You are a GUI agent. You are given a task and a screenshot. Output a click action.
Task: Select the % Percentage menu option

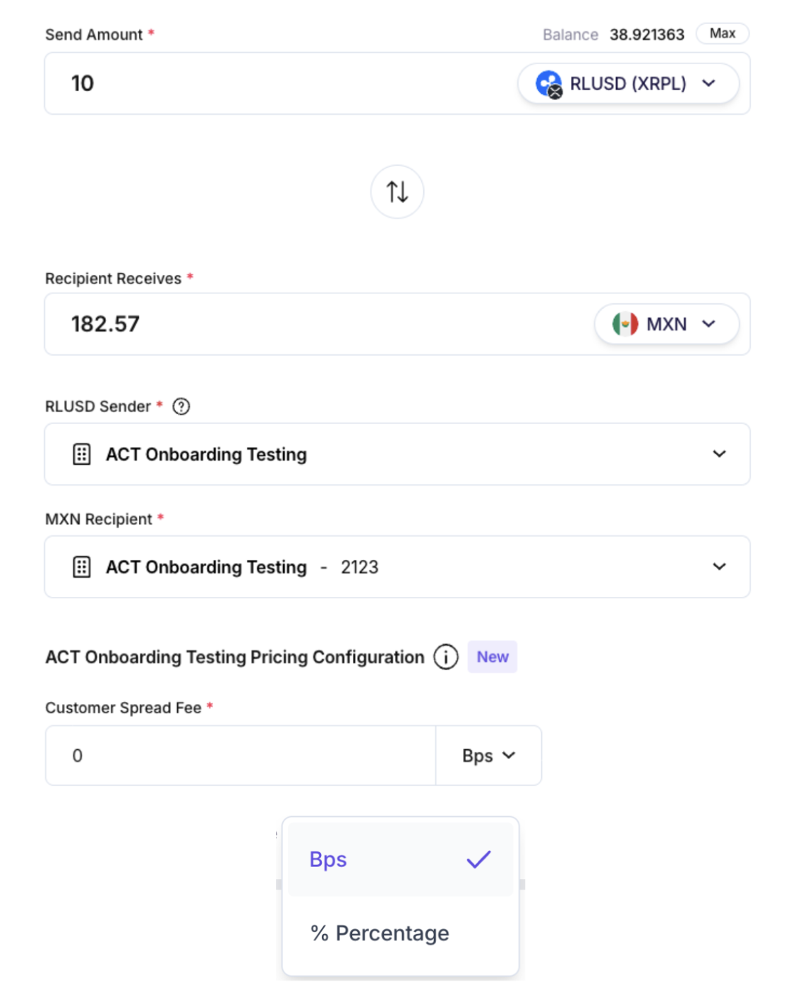point(380,933)
